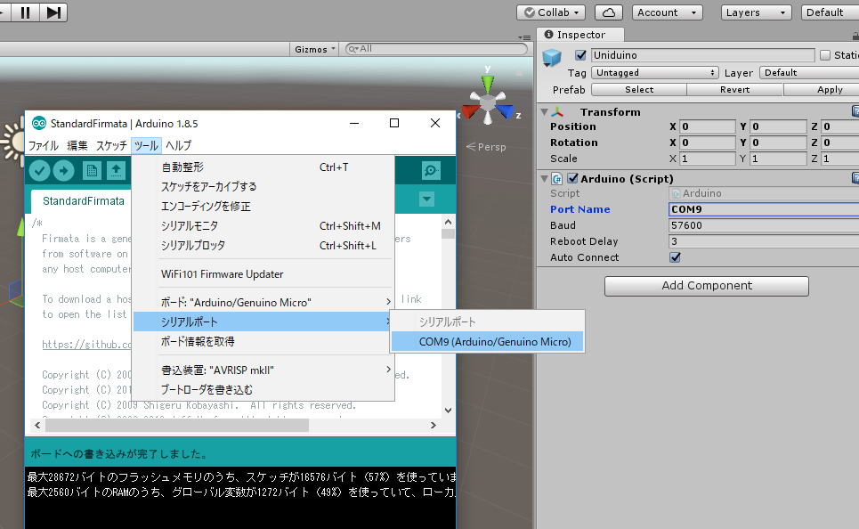Image resolution: width=859 pixels, height=529 pixels.
Task: Select ボード情報を取得 menu entry
Action: 263,341
